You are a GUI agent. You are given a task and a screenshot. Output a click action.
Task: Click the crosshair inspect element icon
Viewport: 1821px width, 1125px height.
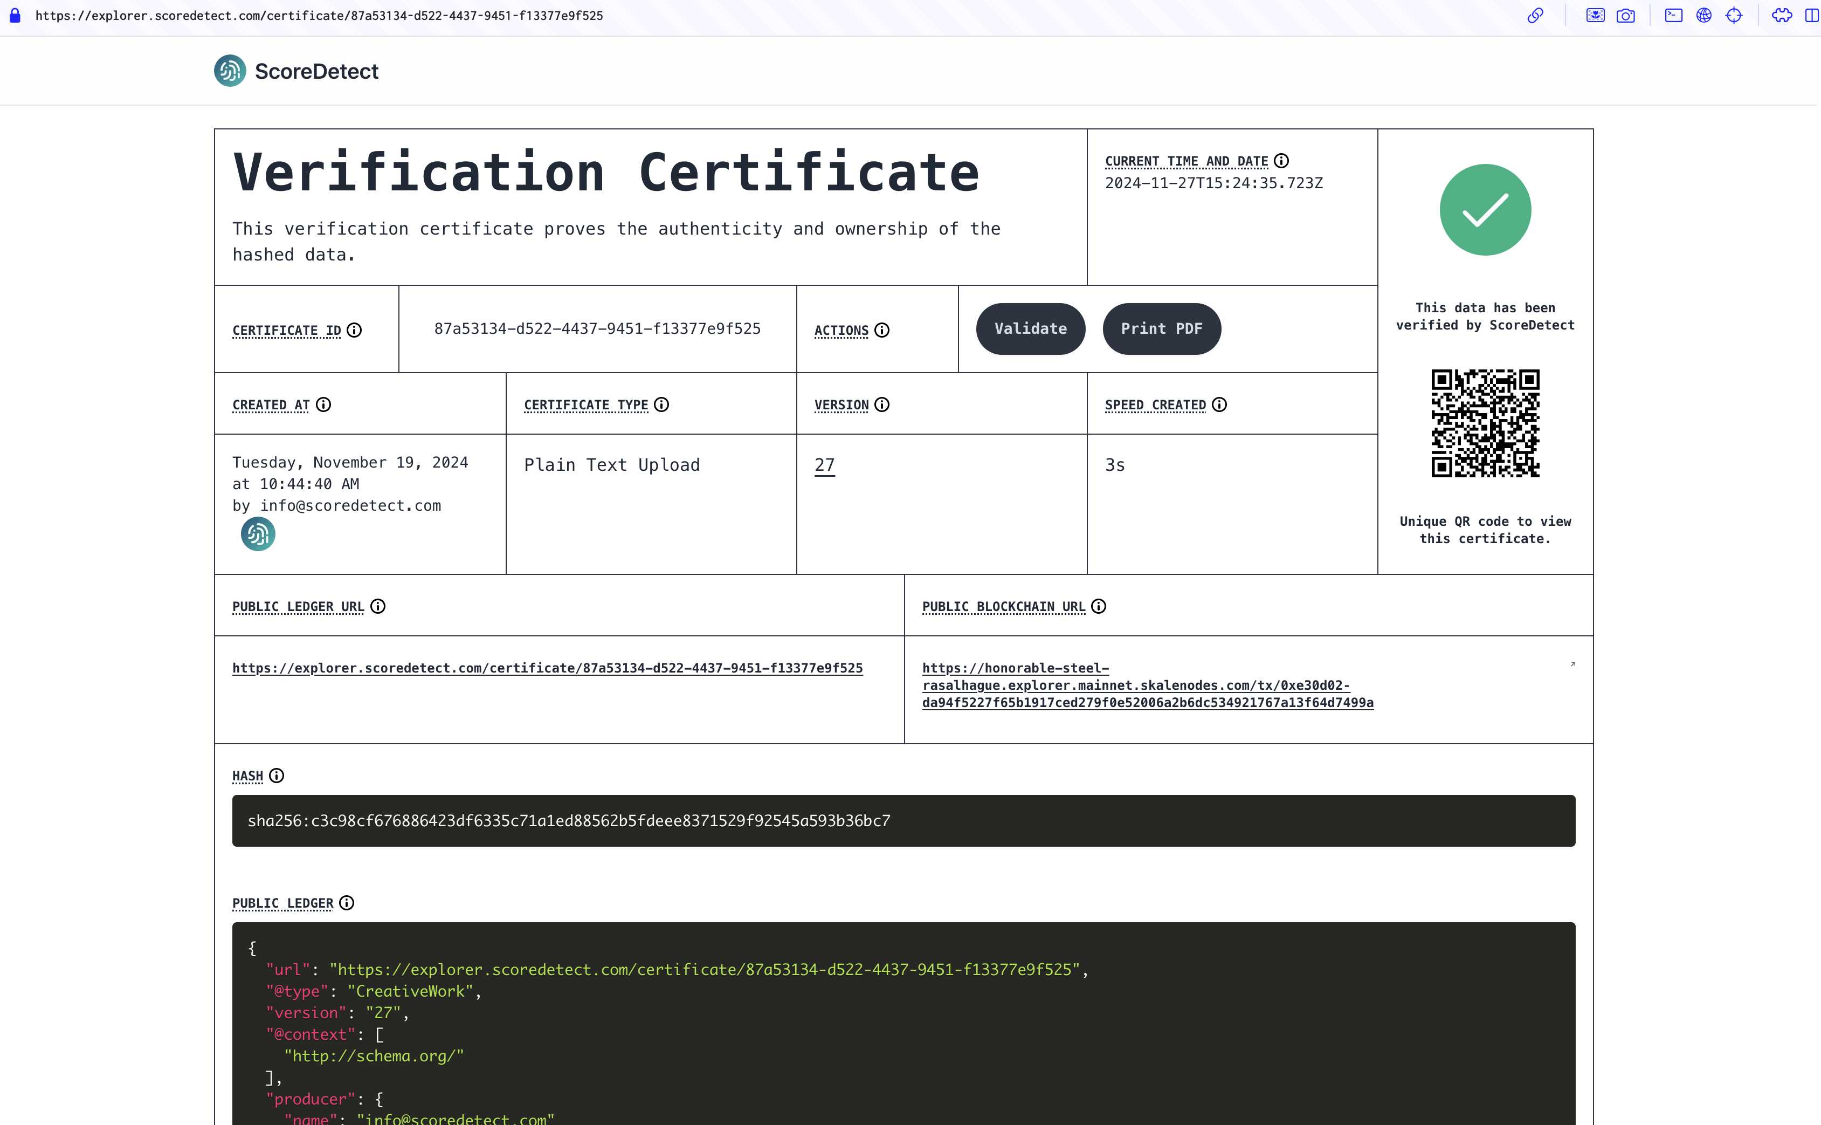[x=1734, y=16]
